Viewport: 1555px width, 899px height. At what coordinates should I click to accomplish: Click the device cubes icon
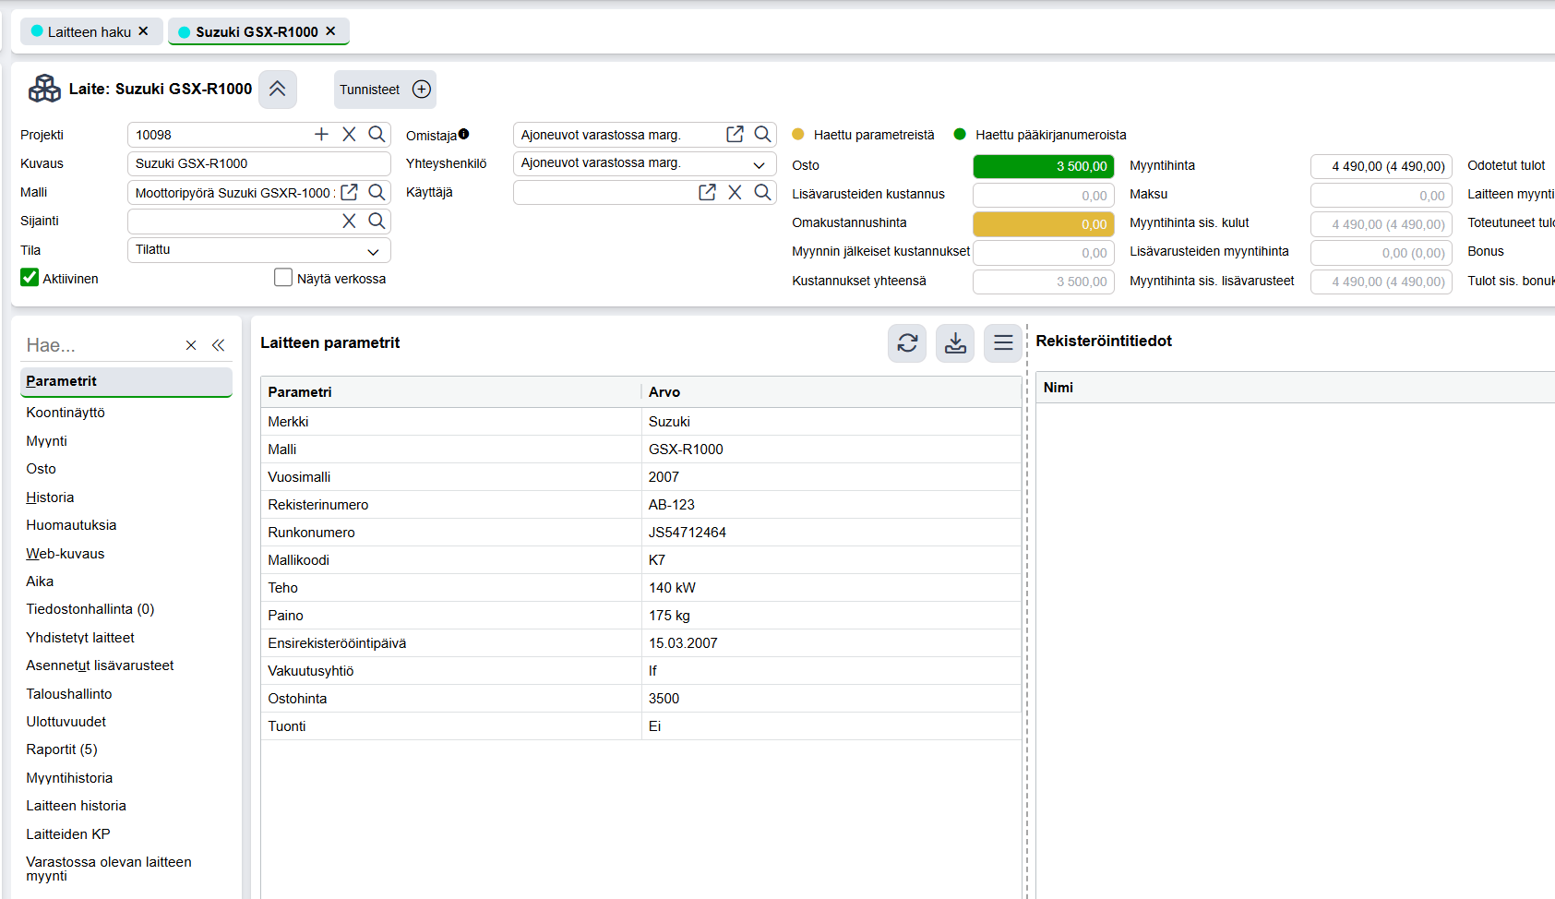[44, 89]
